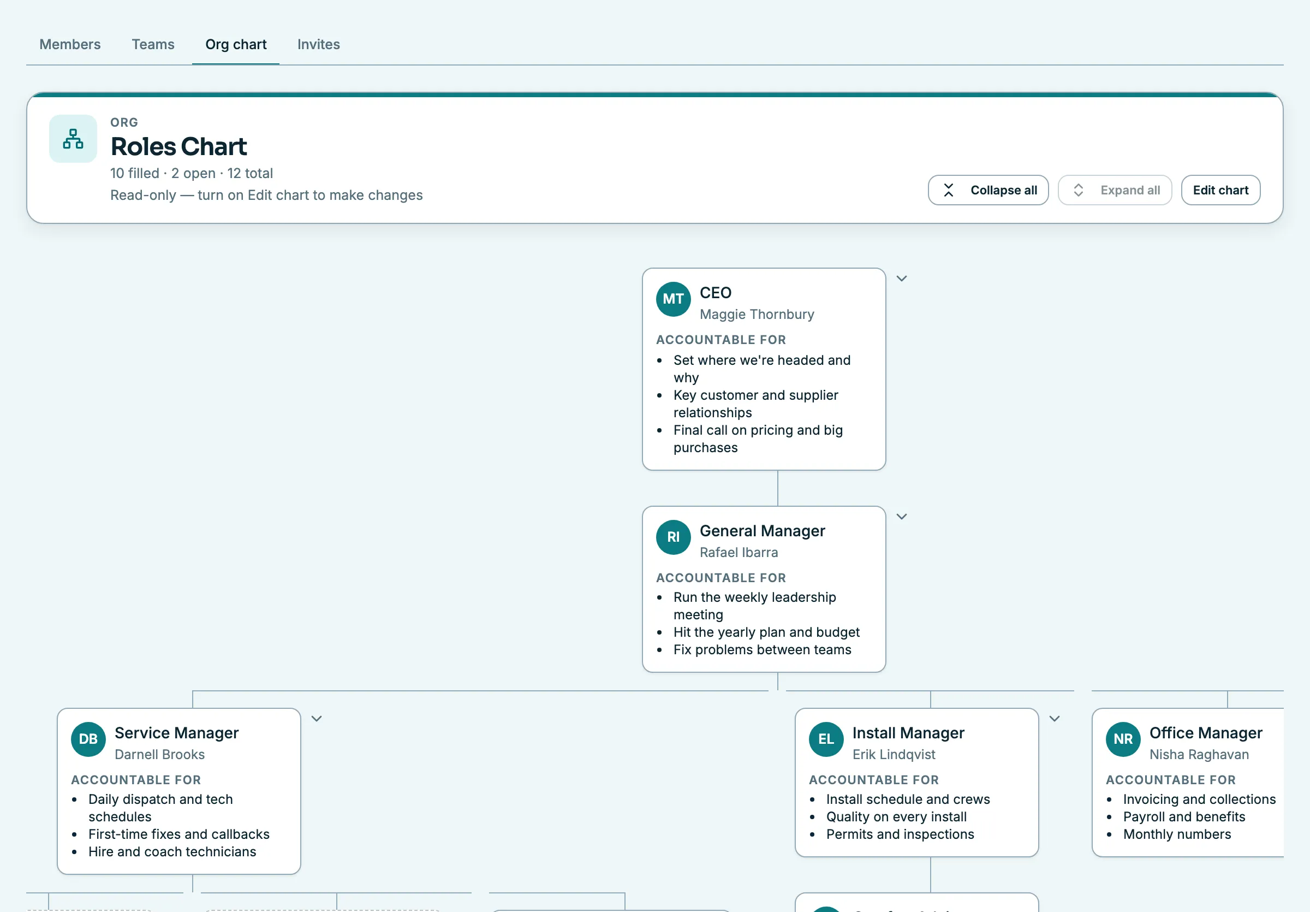Click the Roles Chart heading
Image resolution: width=1310 pixels, height=912 pixels.
coord(178,147)
